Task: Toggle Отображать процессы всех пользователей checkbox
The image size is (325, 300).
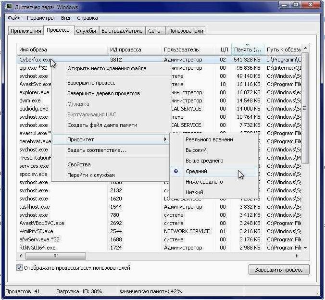Action: [x=19, y=268]
